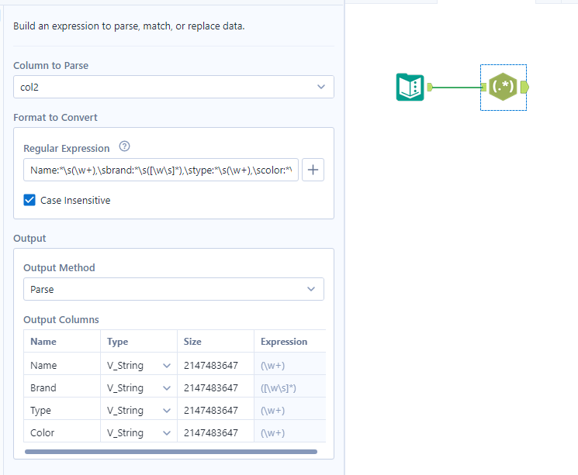
Task: Select the RegEx tool on canvas
Action: (x=504, y=87)
